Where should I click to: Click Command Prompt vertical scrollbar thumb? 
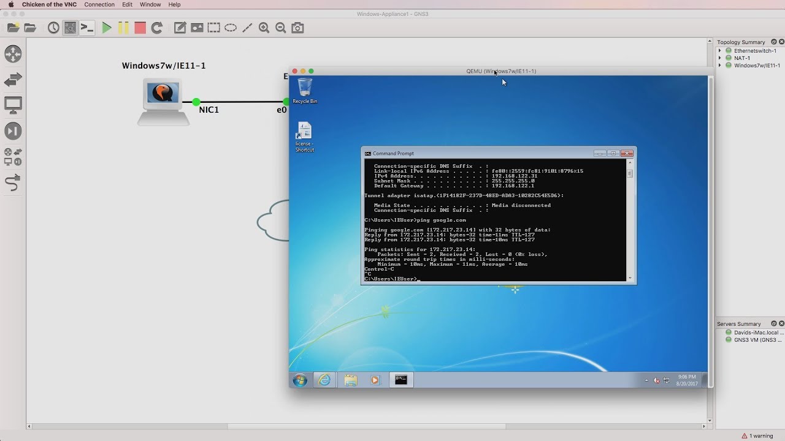coord(629,173)
